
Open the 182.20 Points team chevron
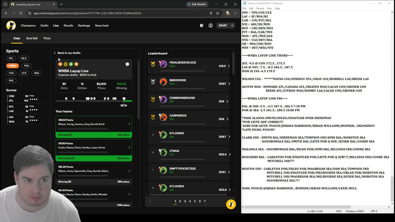pyautogui.click(x=129, y=171)
